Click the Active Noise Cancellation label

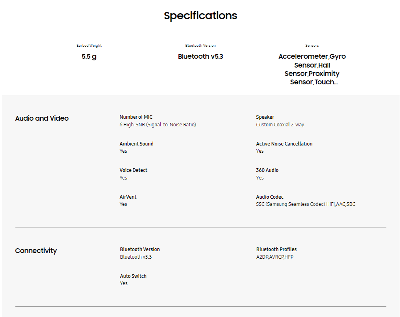click(x=284, y=144)
